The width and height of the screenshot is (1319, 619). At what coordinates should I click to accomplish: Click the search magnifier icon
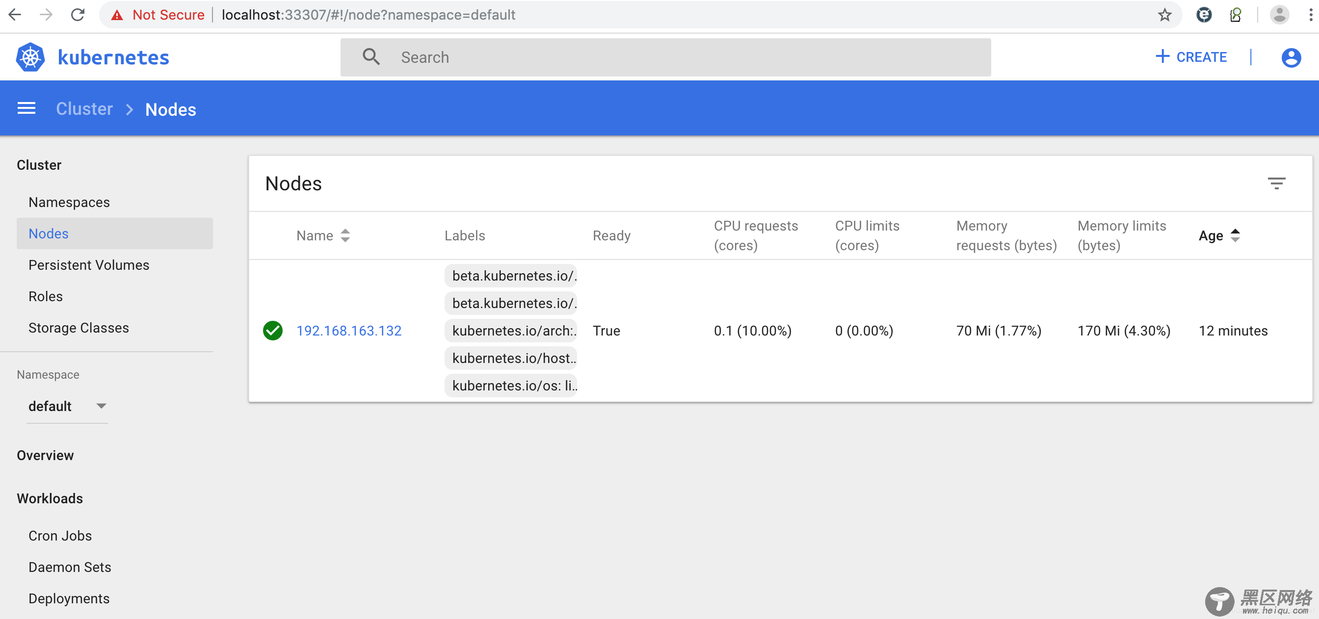[x=371, y=57]
